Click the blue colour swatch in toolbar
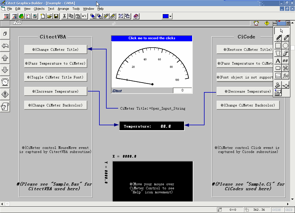Viewport: 295px width, 213px height. click(x=166, y=16)
